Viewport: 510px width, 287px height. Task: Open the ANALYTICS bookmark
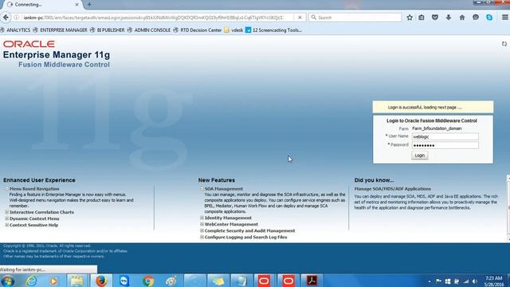[15, 30]
